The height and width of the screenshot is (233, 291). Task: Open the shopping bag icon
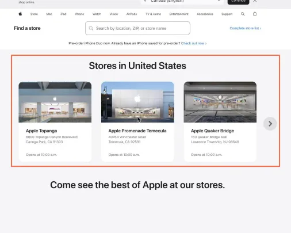255,14
